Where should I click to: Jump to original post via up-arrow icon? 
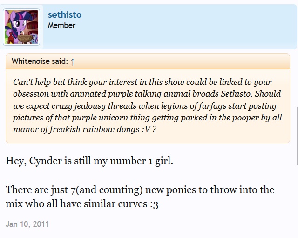click(x=73, y=61)
